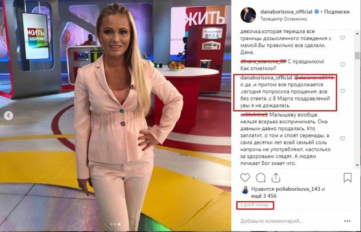Click the comments scrollbar up arrow
The width and height of the screenshot is (361, 232).
tap(357, 34)
